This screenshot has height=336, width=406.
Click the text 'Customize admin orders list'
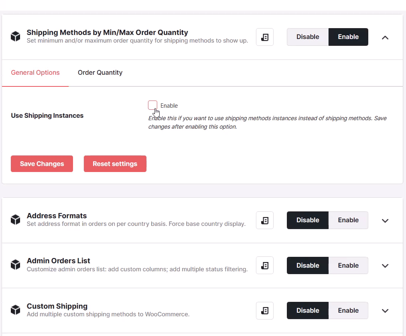137,269
